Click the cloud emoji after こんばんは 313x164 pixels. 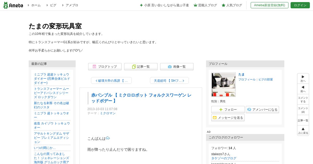tap(108, 138)
